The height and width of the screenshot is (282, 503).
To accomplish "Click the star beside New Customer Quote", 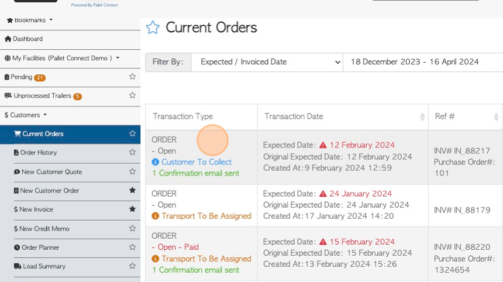I will (132, 171).
